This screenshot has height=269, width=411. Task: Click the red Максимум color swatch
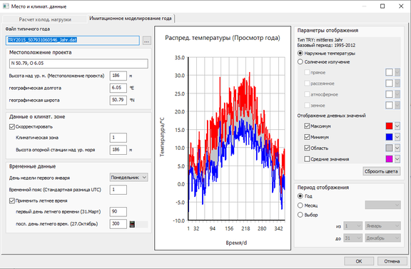[x=389, y=126]
